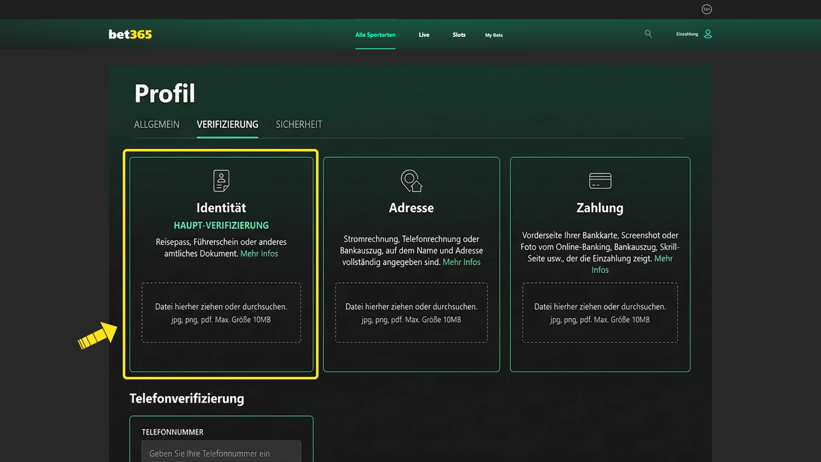
Task: Select the Verifizierung tab
Action: pyautogui.click(x=227, y=124)
